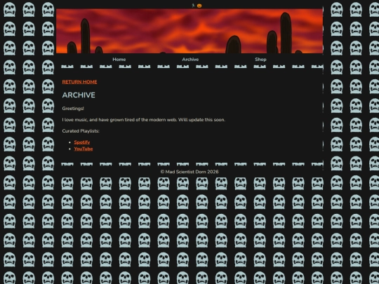Click the desert sunset banner image
This screenshot has height=284, width=379.
pos(189,31)
